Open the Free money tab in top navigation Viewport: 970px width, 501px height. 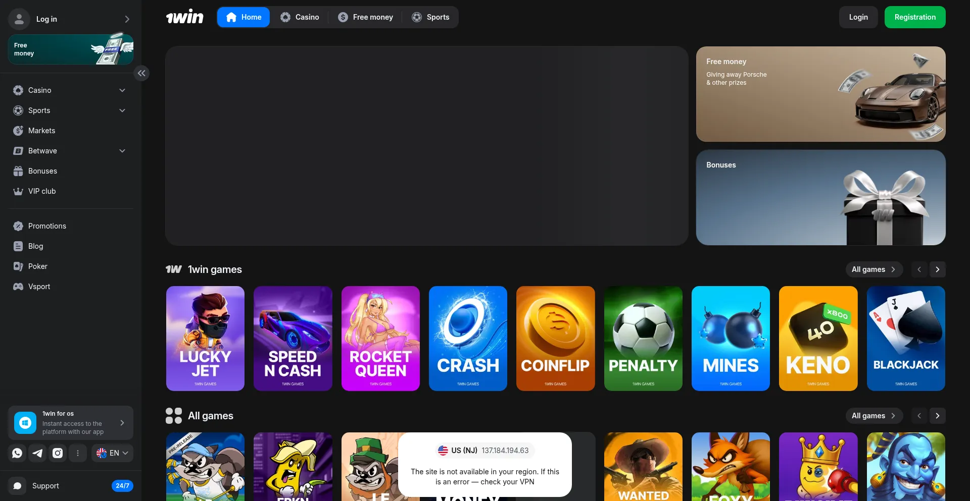tap(365, 17)
